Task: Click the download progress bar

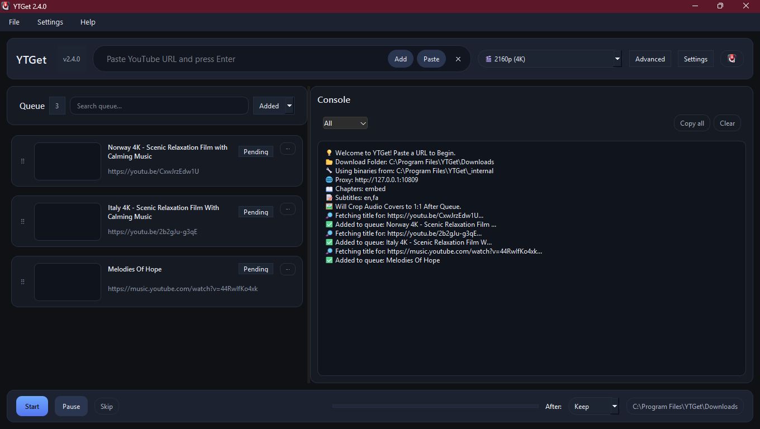Action: pyautogui.click(x=435, y=406)
